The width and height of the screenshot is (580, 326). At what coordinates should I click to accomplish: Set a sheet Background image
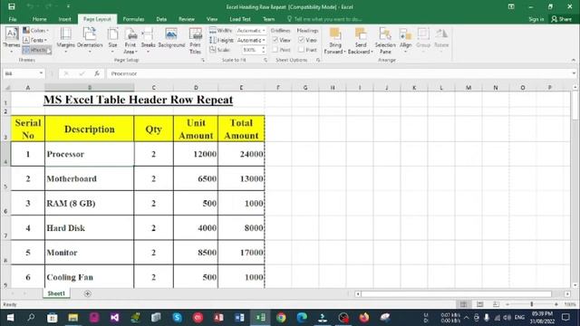click(x=171, y=39)
